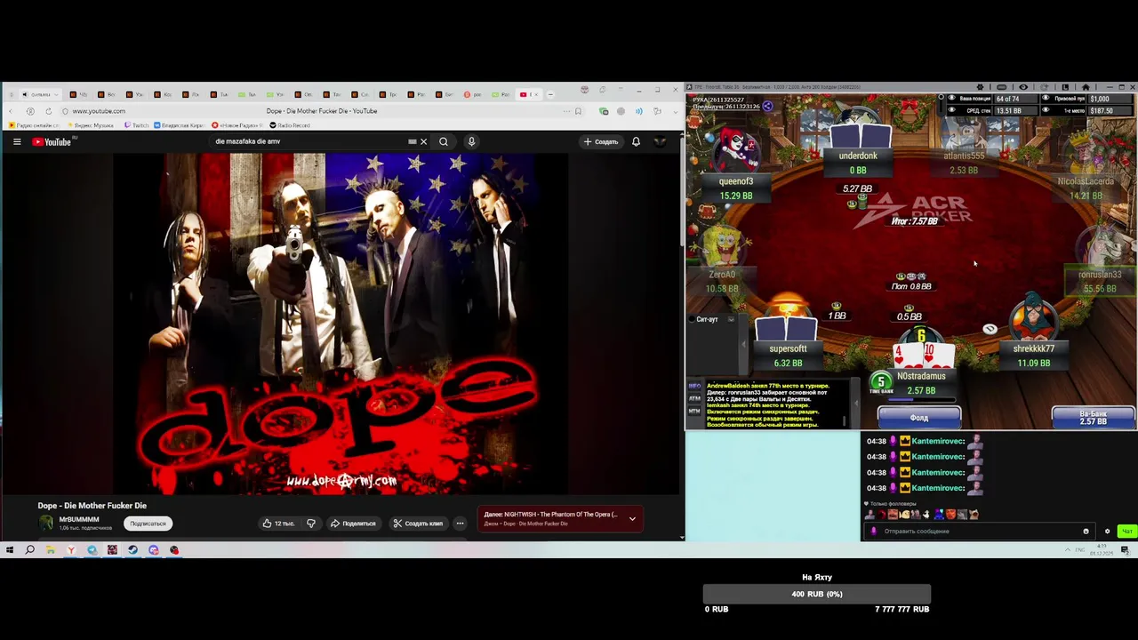Open Steam from the taskbar

(133, 550)
